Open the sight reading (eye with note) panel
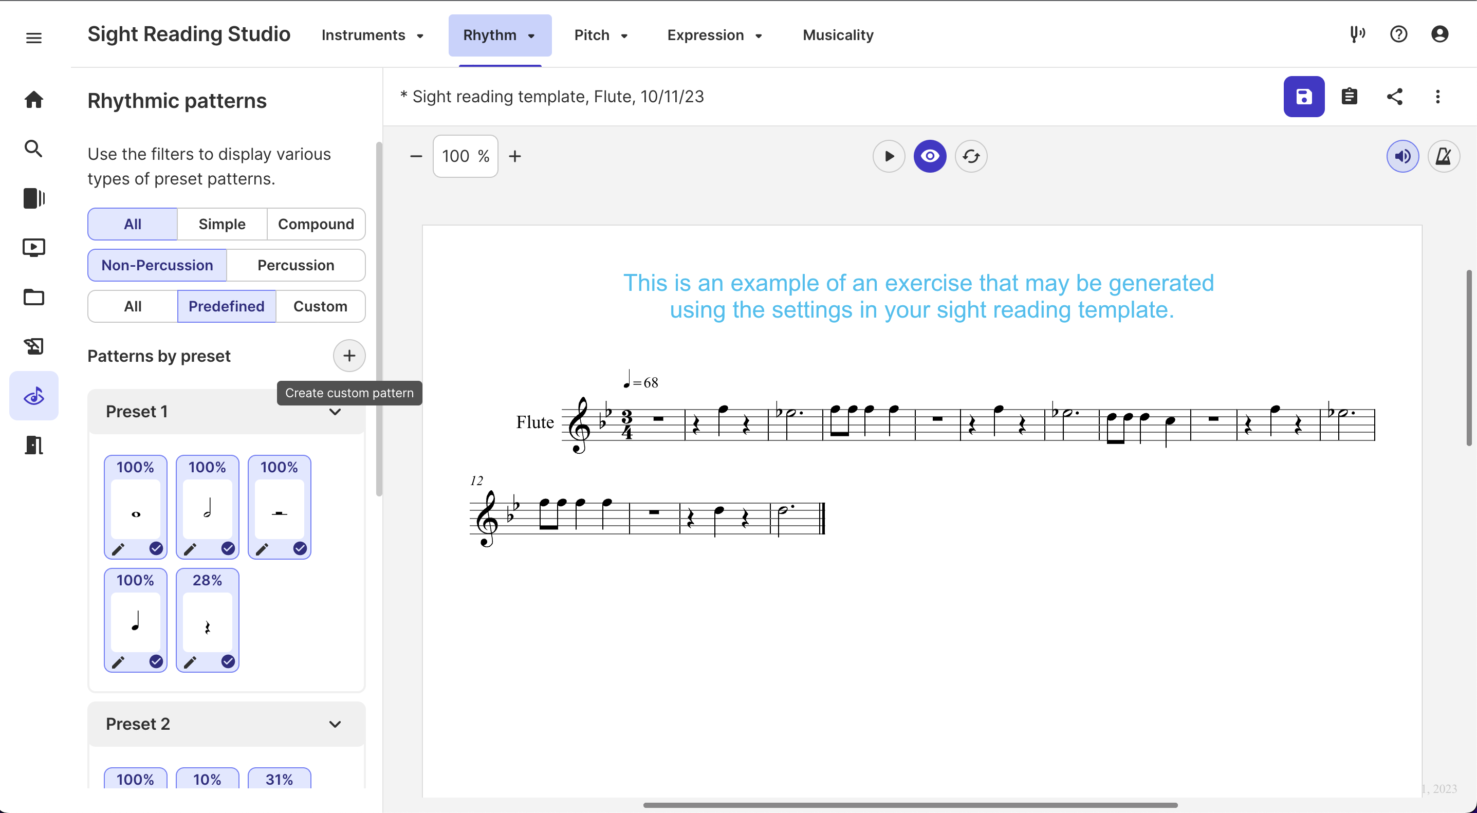The height and width of the screenshot is (813, 1477). point(34,396)
